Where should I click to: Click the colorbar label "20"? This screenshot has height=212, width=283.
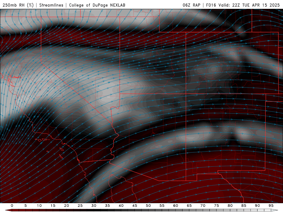click(x=67, y=206)
